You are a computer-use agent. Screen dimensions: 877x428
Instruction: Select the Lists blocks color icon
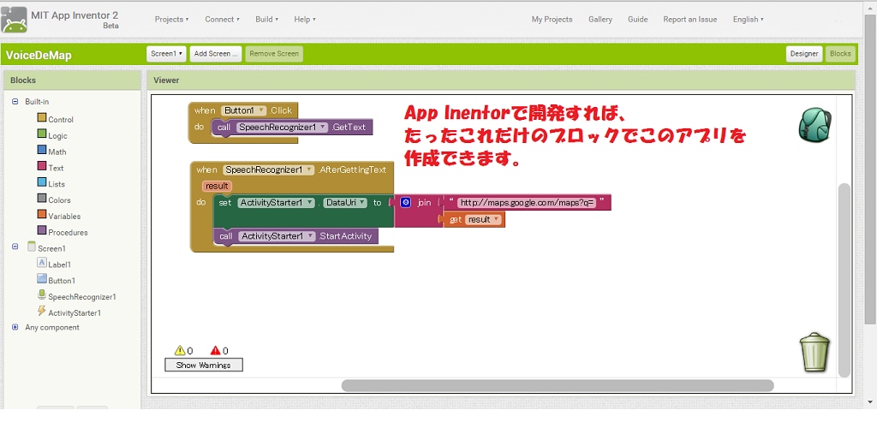(41, 182)
